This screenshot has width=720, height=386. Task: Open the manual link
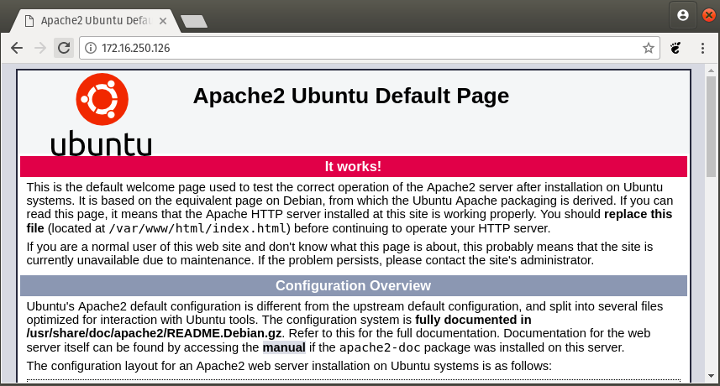click(x=284, y=347)
